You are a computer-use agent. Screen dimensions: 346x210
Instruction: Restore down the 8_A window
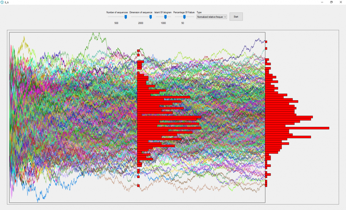tap(331, 2)
